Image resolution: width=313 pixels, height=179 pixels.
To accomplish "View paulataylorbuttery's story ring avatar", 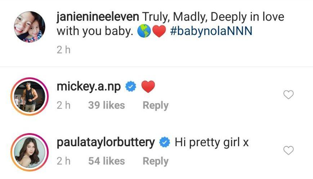I will 30,151.
